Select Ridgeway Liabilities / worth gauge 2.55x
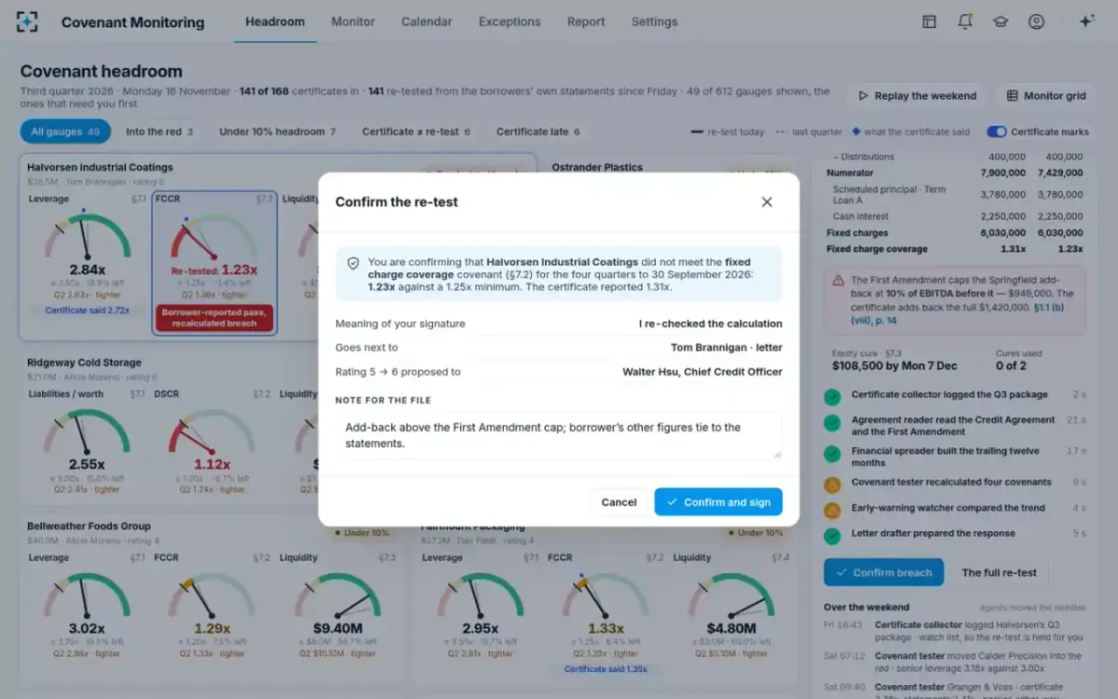 coord(87,443)
